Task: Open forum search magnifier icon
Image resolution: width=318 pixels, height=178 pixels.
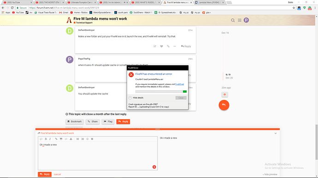Action: pyautogui.click(x=233, y=20)
